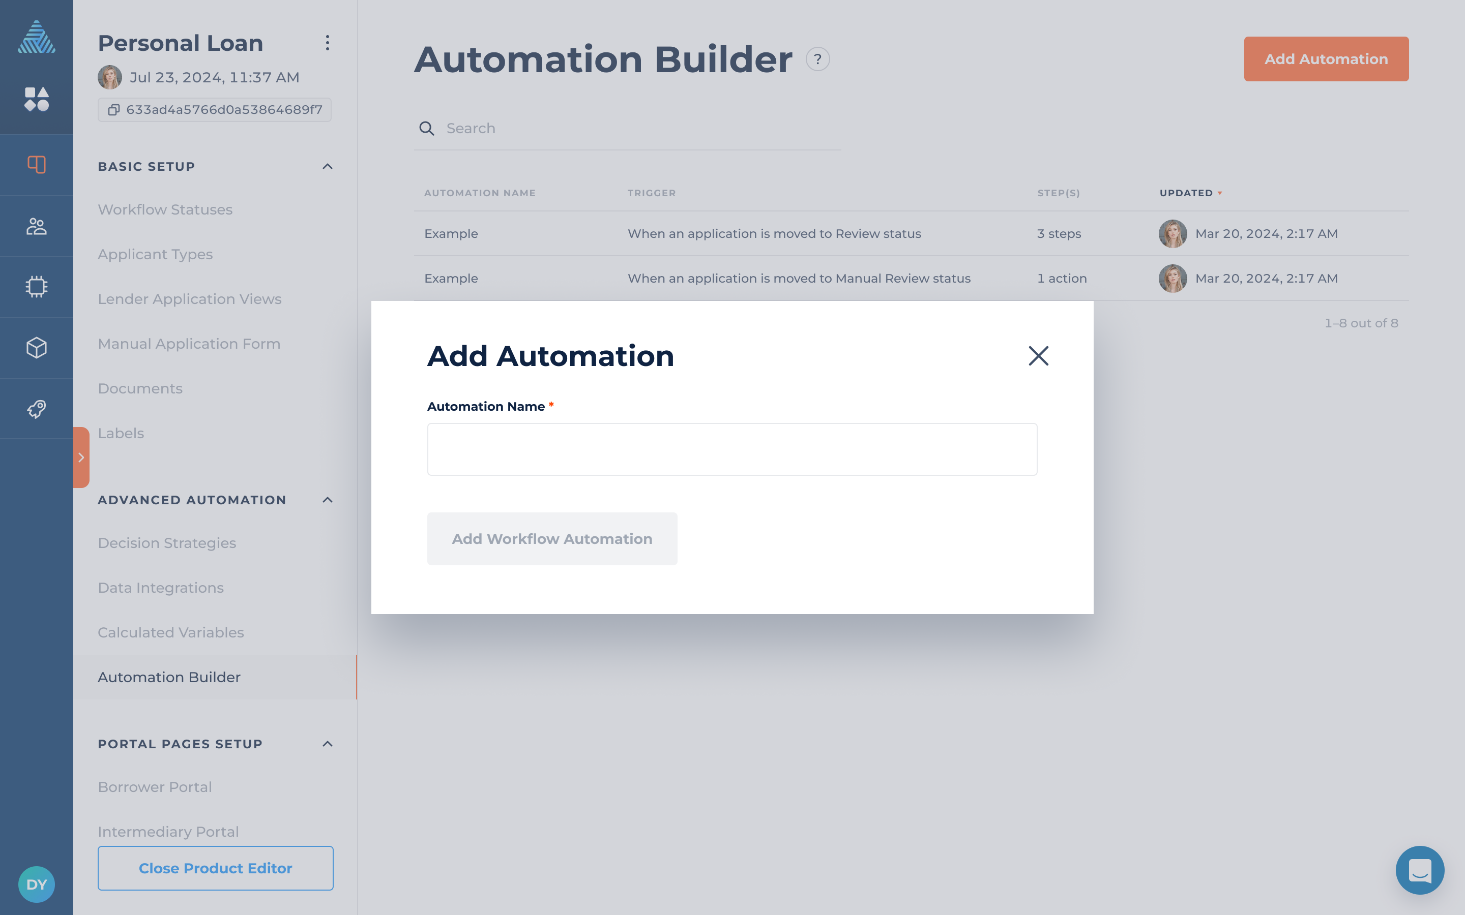
Task: Collapse the Portal Pages Setup section
Action: click(327, 744)
